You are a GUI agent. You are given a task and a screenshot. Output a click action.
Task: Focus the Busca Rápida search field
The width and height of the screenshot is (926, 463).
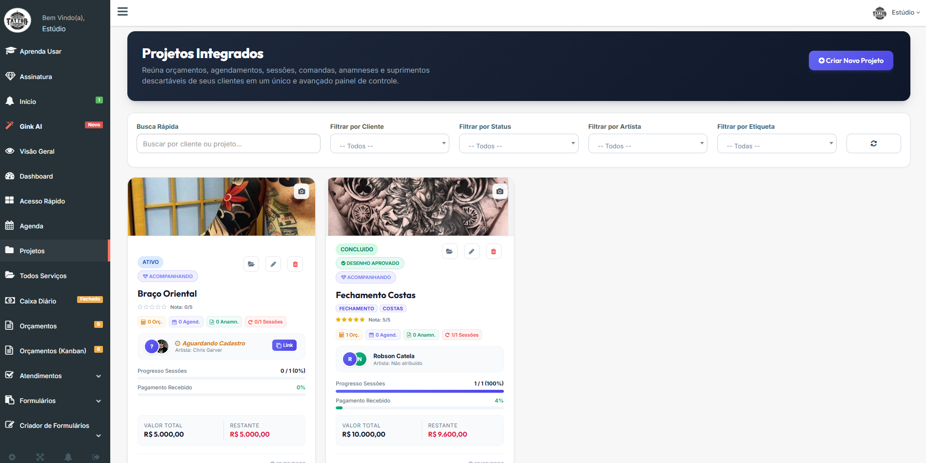(x=228, y=143)
